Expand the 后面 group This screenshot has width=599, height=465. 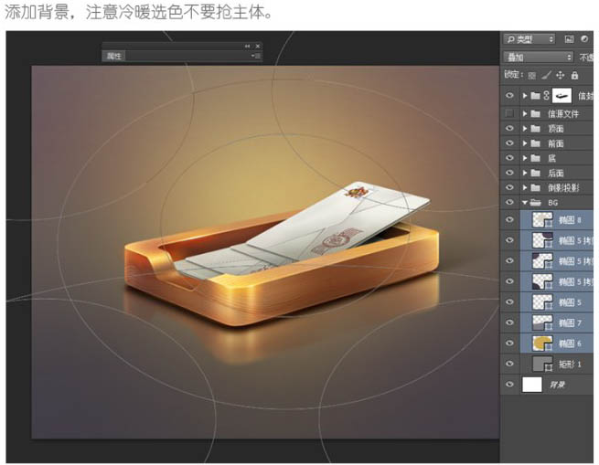pos(525,173)
